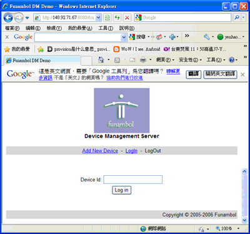250x234 pixels.
Task: Dismiss the Google translate bar
Action: coord(242,74)
